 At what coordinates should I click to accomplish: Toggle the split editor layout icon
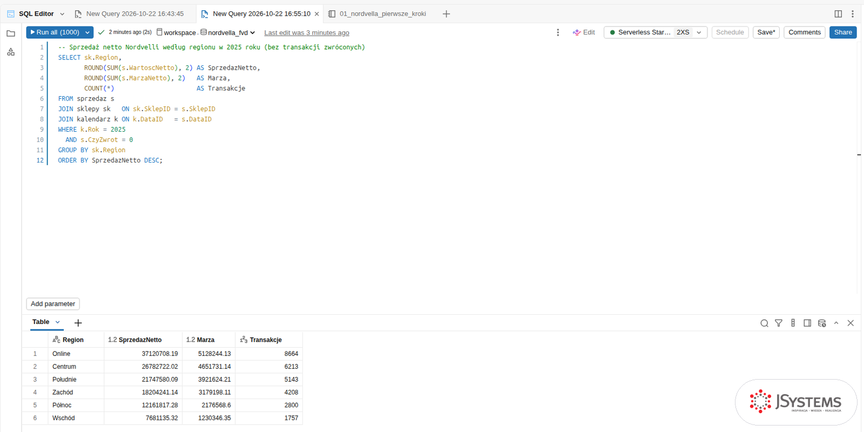click(838, 14)
